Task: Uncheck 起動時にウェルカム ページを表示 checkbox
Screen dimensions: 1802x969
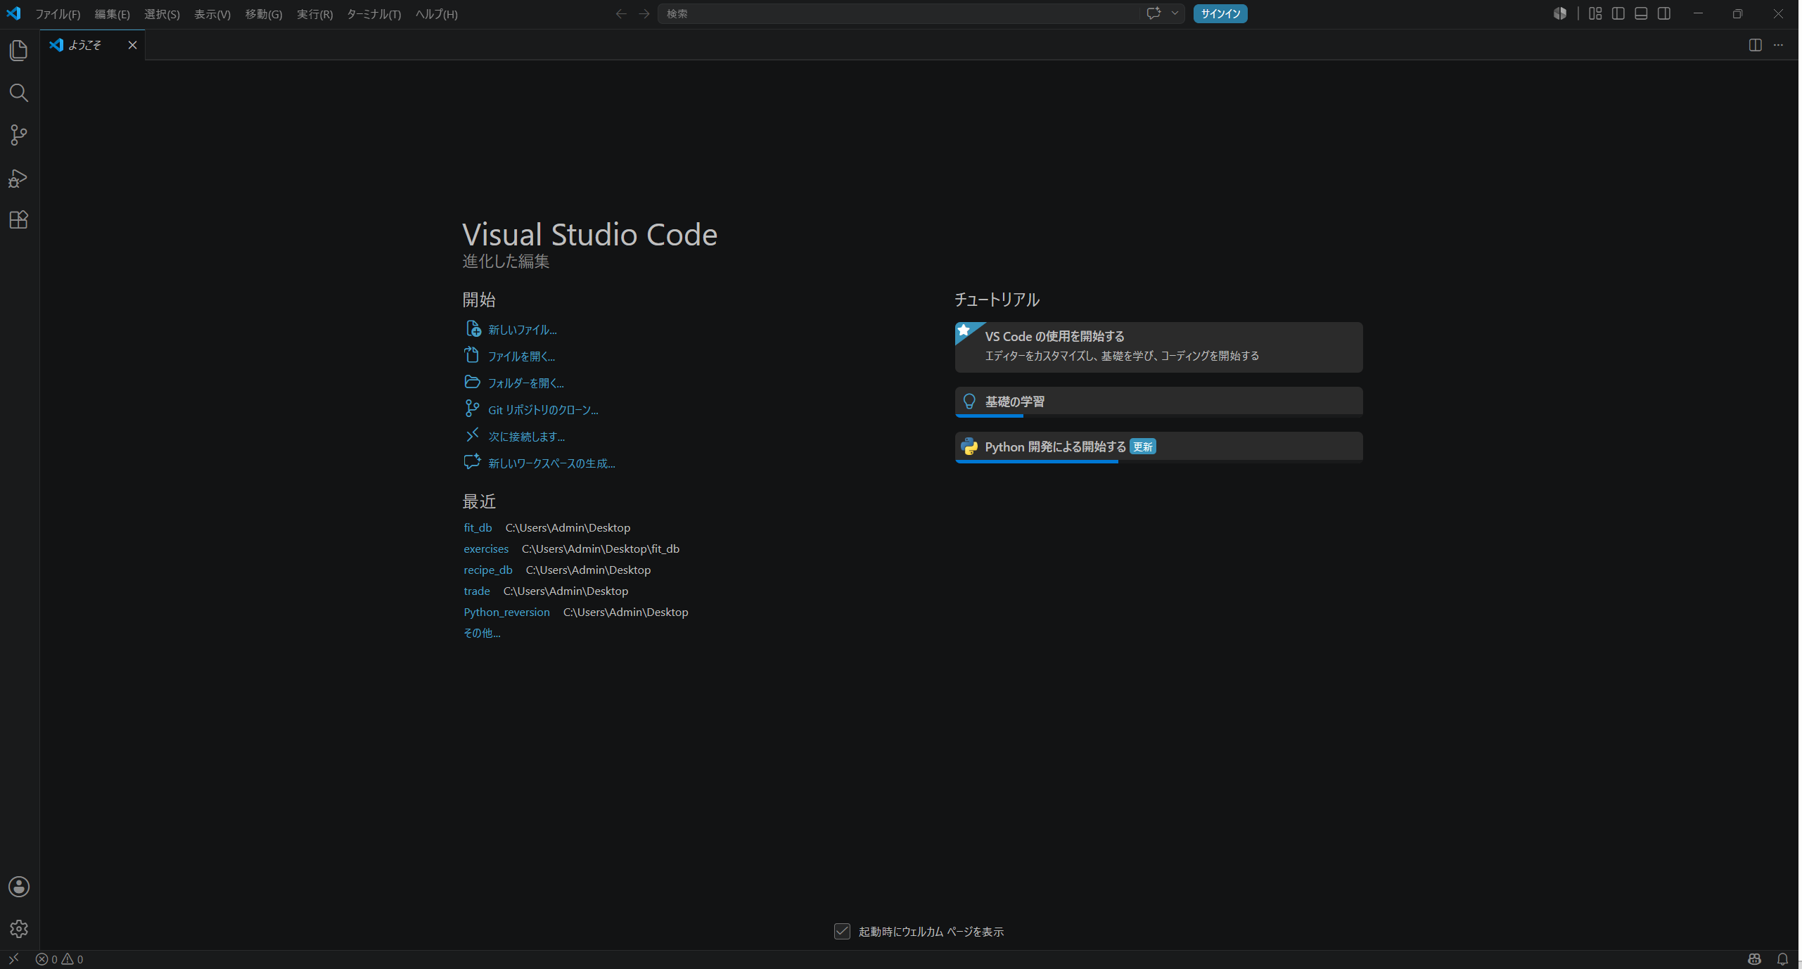Action: click(842, 931)
